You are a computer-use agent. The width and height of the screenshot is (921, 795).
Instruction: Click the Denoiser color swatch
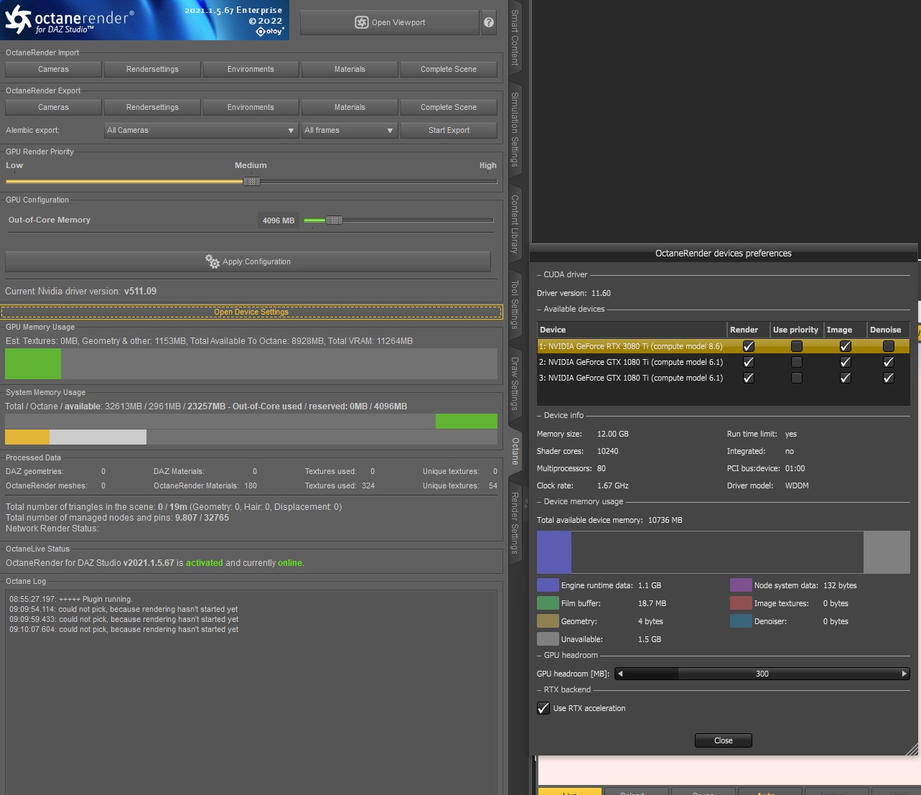pos(741,621)
